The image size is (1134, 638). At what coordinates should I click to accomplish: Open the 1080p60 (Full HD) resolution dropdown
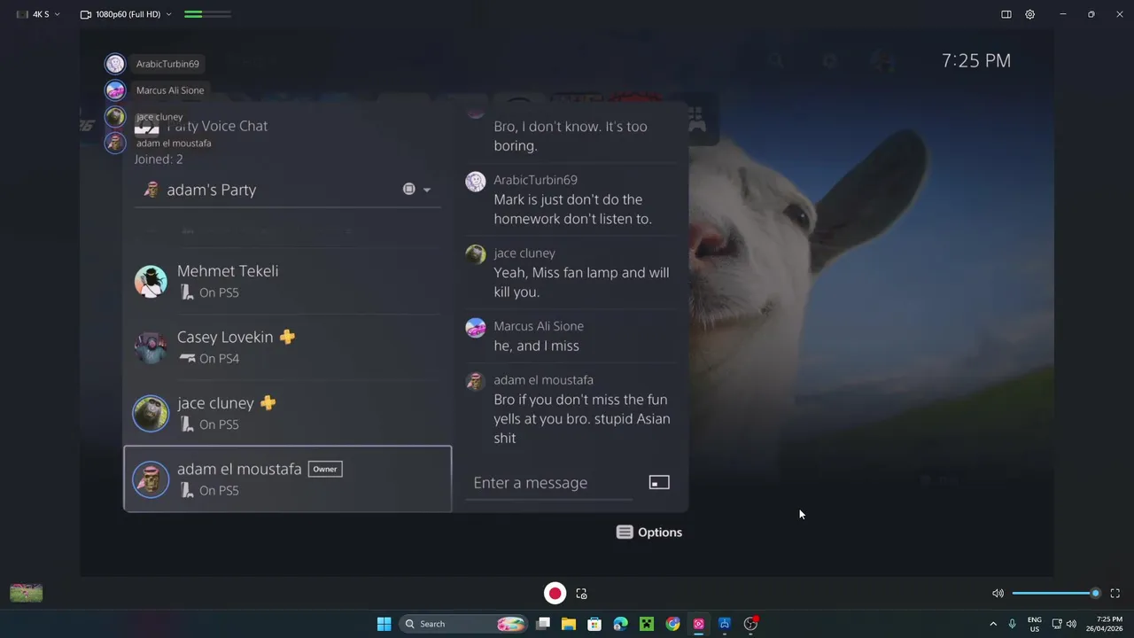125,14
